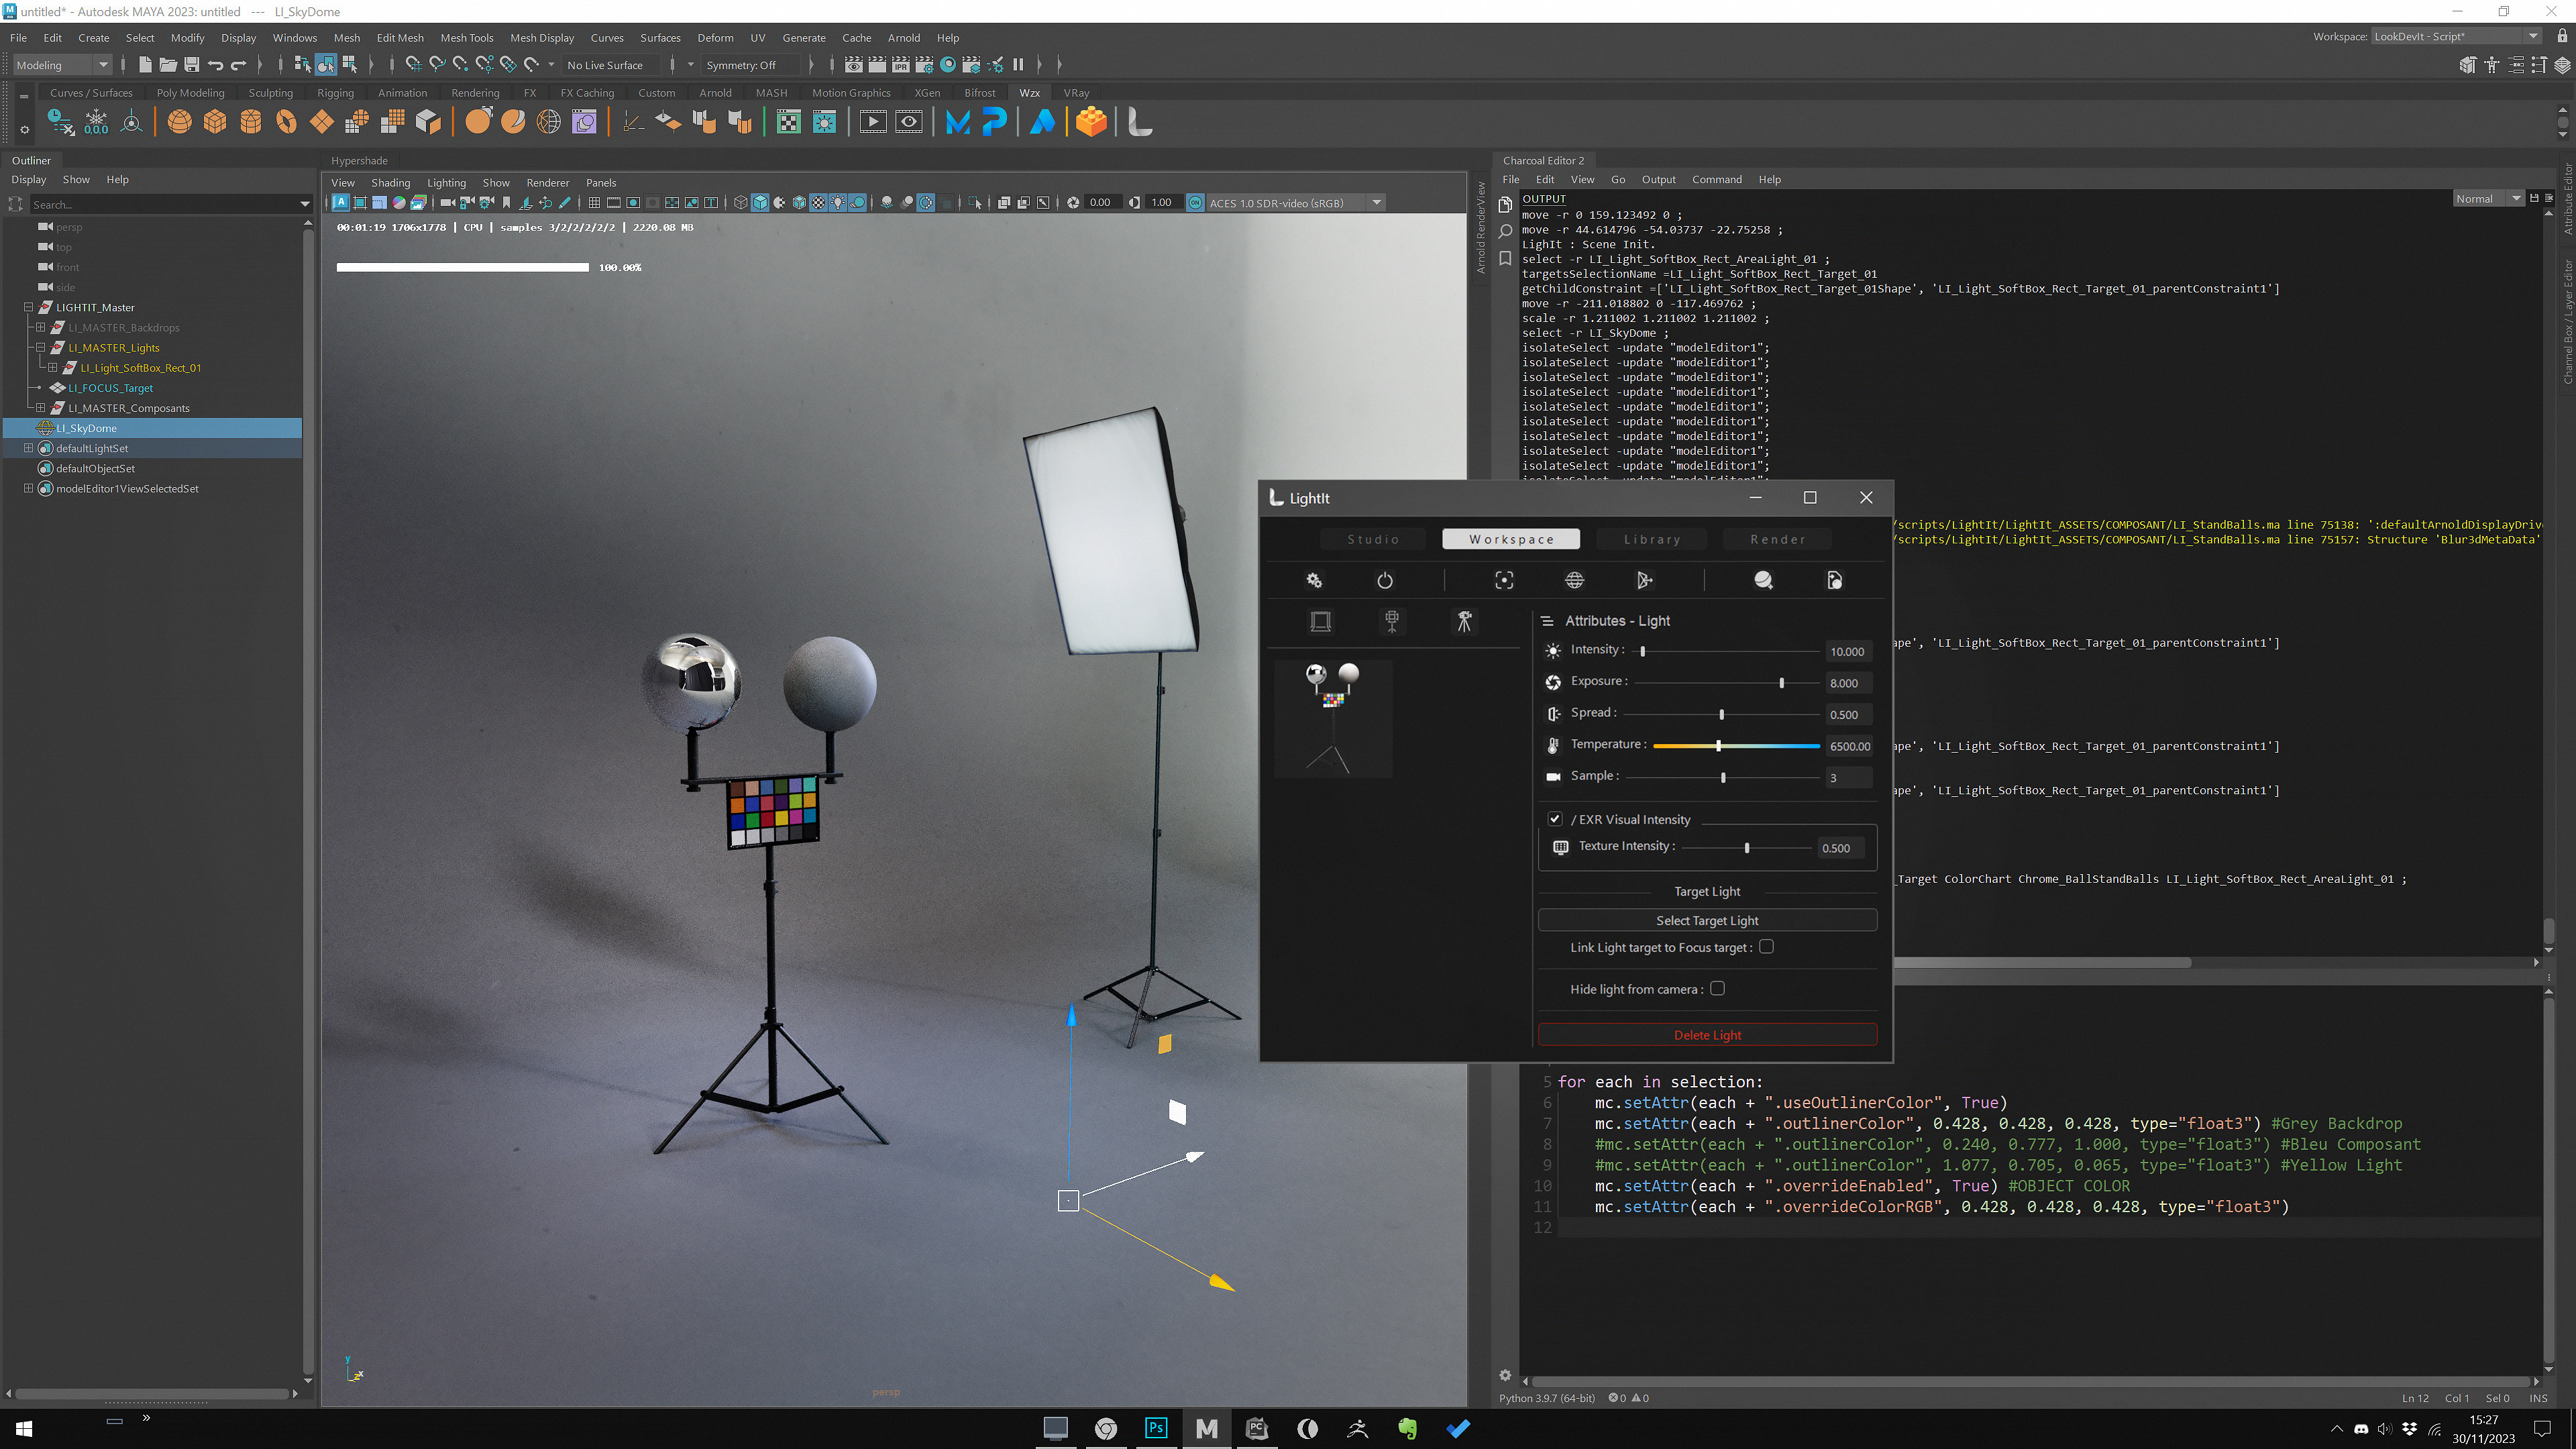Switch to the Rendering shelf tab
Viewport: 2576px width, 1449px height.
point(475,93)
